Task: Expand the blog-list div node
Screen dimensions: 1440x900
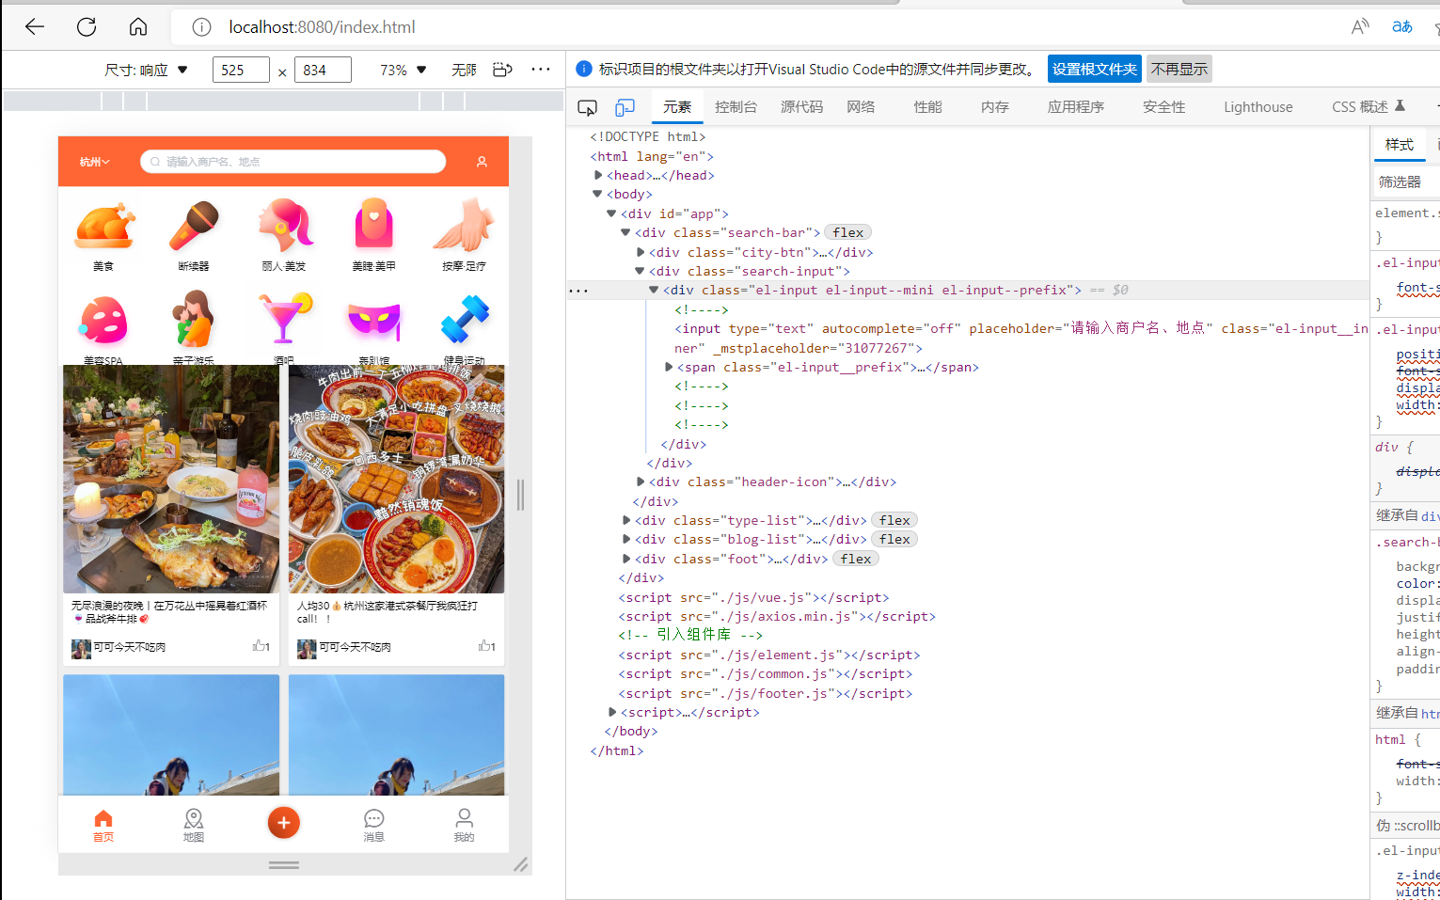Action: (626, 539)
